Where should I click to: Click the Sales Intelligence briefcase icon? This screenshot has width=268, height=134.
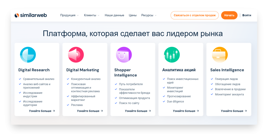220,55
